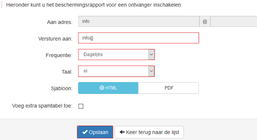Focus the Versturen aan email field
The height and width of the screenshot is (140, 257).
click(138, 38)
